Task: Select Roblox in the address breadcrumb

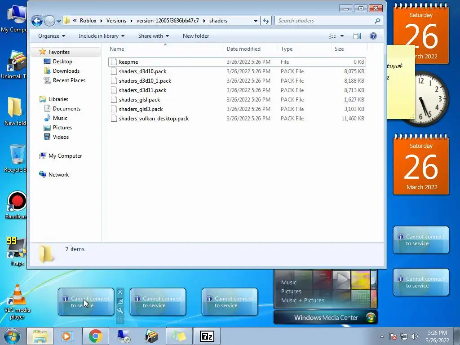Action: point(88,21)
